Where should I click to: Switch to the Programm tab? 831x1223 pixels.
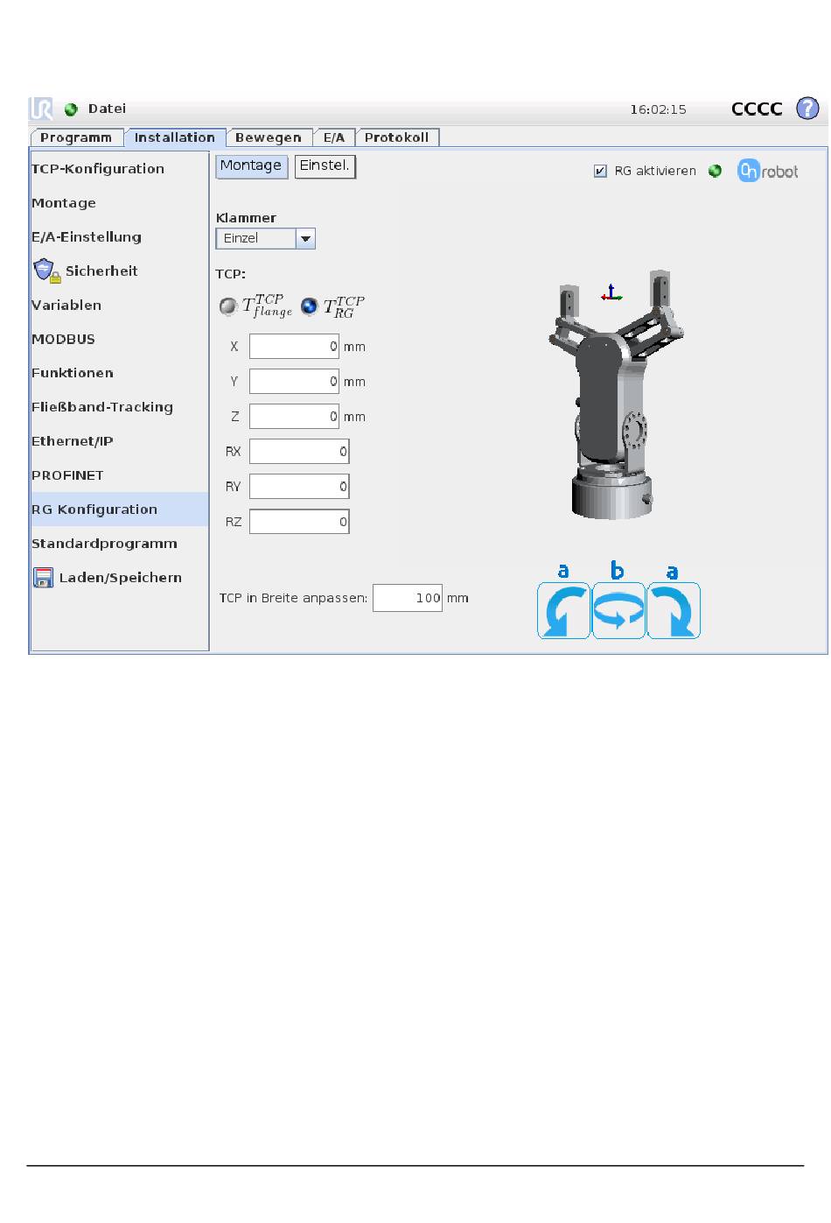tap(76, 137)
